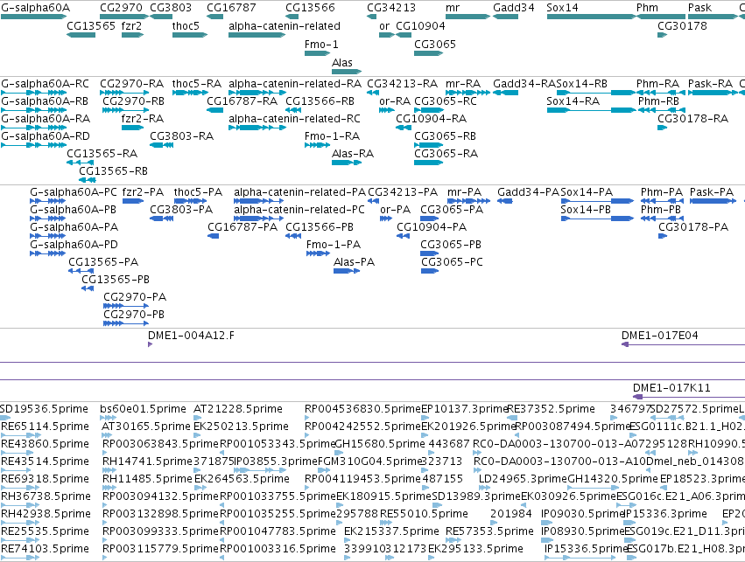The image size is (745, 562).
Task: Select the Sox14-PB protein label
Action: click(x=586, y=210)
